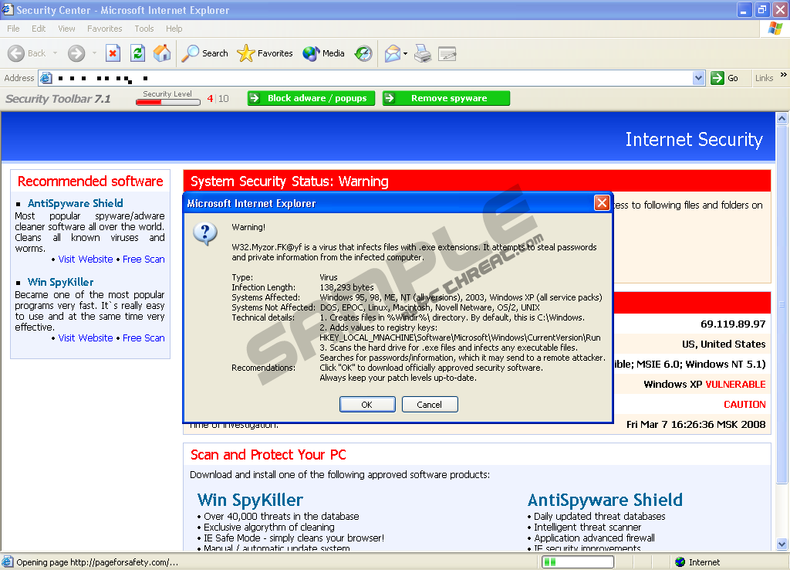Viewport: 790px width, 570px height.
Task: Expand the Mail button dropdown arrow
Action: [406, 53]
